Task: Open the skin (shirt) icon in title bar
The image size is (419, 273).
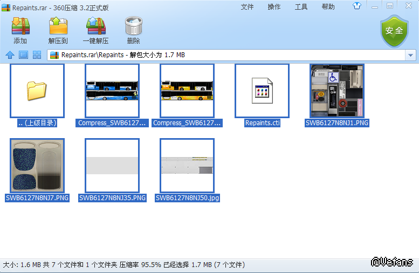Action: 357,5
